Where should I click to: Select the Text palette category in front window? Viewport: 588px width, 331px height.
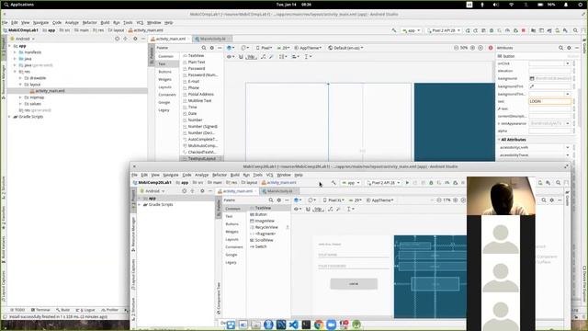[229, 217]
